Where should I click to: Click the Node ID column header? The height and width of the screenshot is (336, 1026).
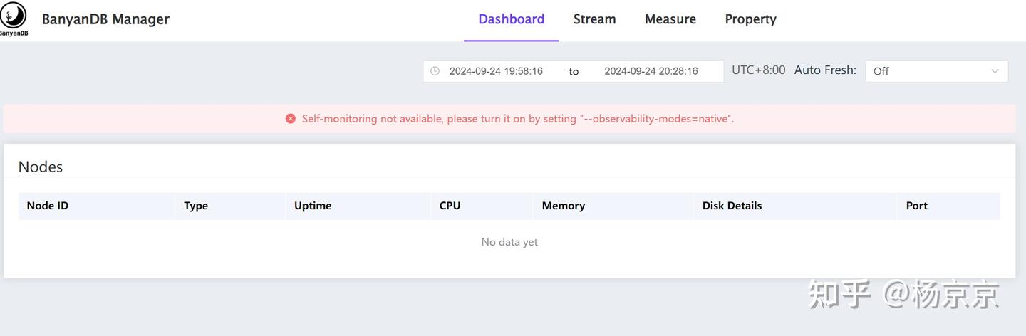pos(48,206)
